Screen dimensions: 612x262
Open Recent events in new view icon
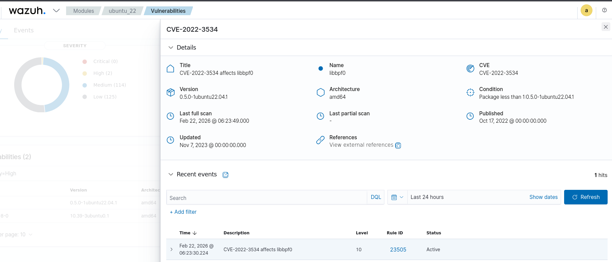coord(225,175)
